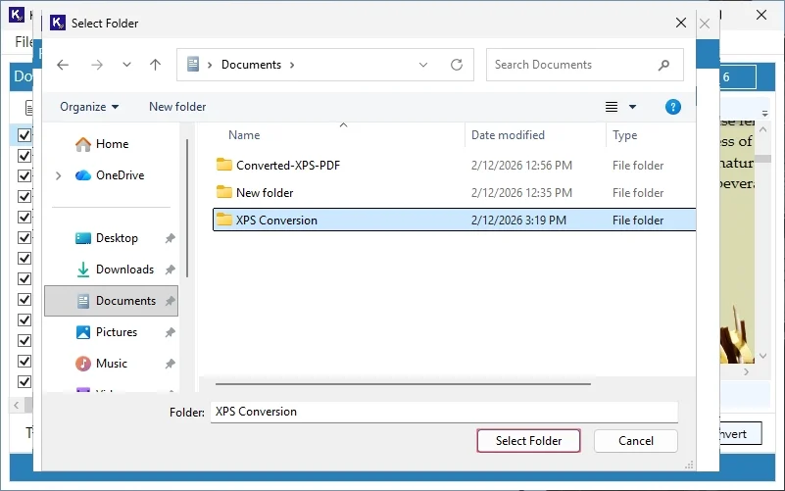This screenshot has width=785, height=491.
Task: Click the Search Documents field
Action: pyautogui.click(x=584, y=65)
